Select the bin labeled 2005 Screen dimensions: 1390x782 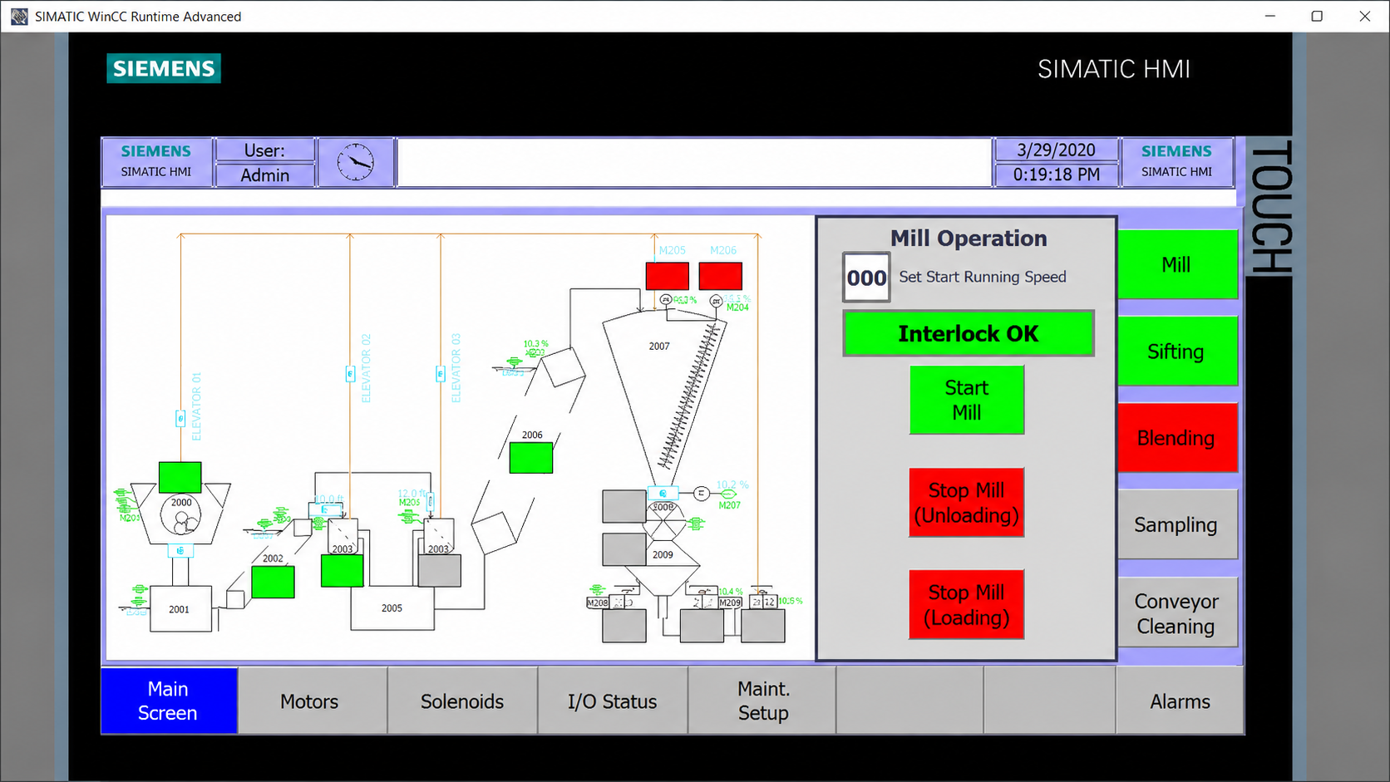point(392,608)
